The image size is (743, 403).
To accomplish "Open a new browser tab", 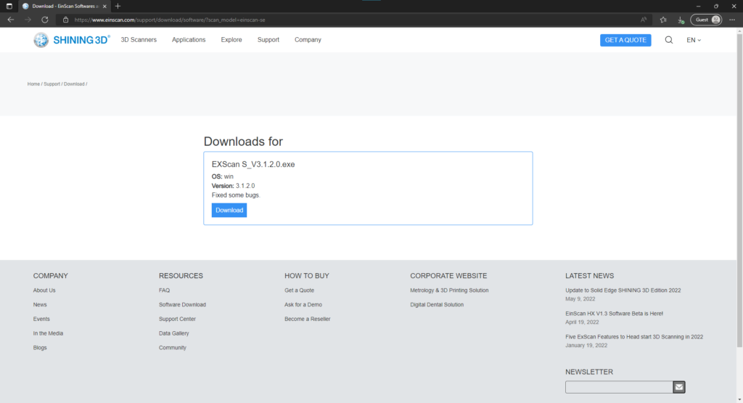I will [x=118, y=6].
